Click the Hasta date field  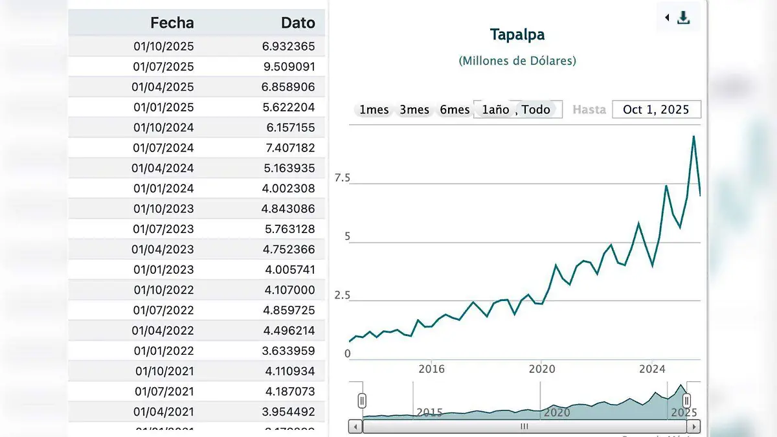pyautogui.click(x=656, y=109)
